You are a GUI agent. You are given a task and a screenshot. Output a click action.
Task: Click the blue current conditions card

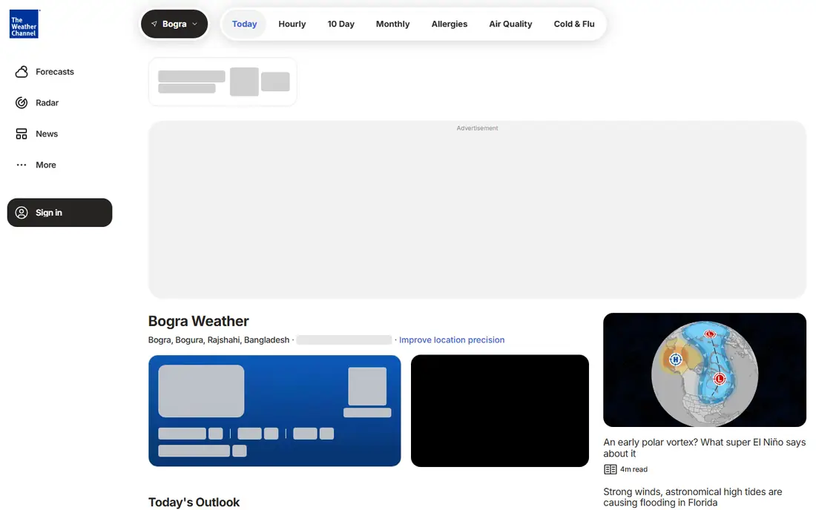(x=274, y=411)
